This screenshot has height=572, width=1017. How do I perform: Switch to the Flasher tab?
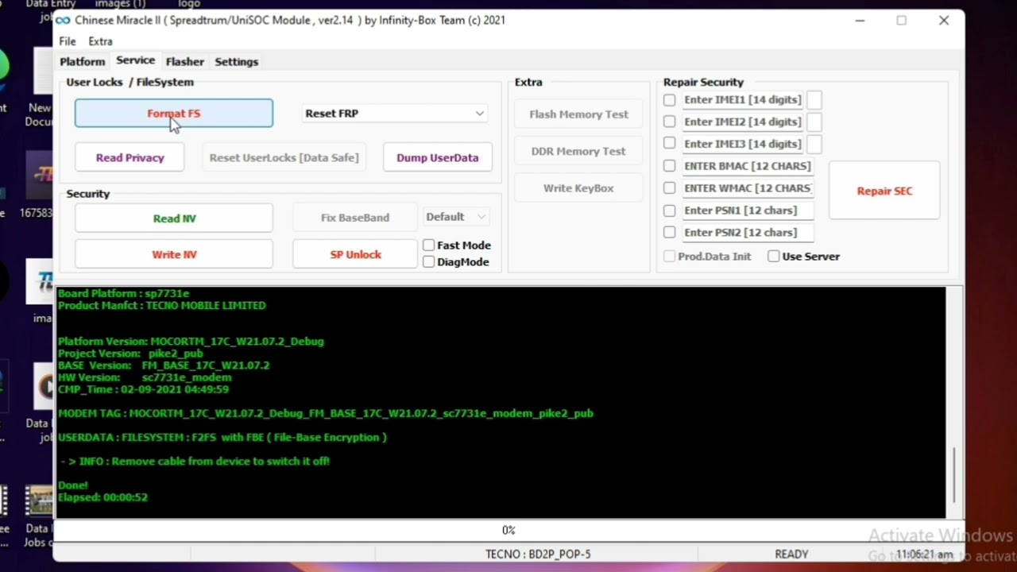[x=184, y=61]
